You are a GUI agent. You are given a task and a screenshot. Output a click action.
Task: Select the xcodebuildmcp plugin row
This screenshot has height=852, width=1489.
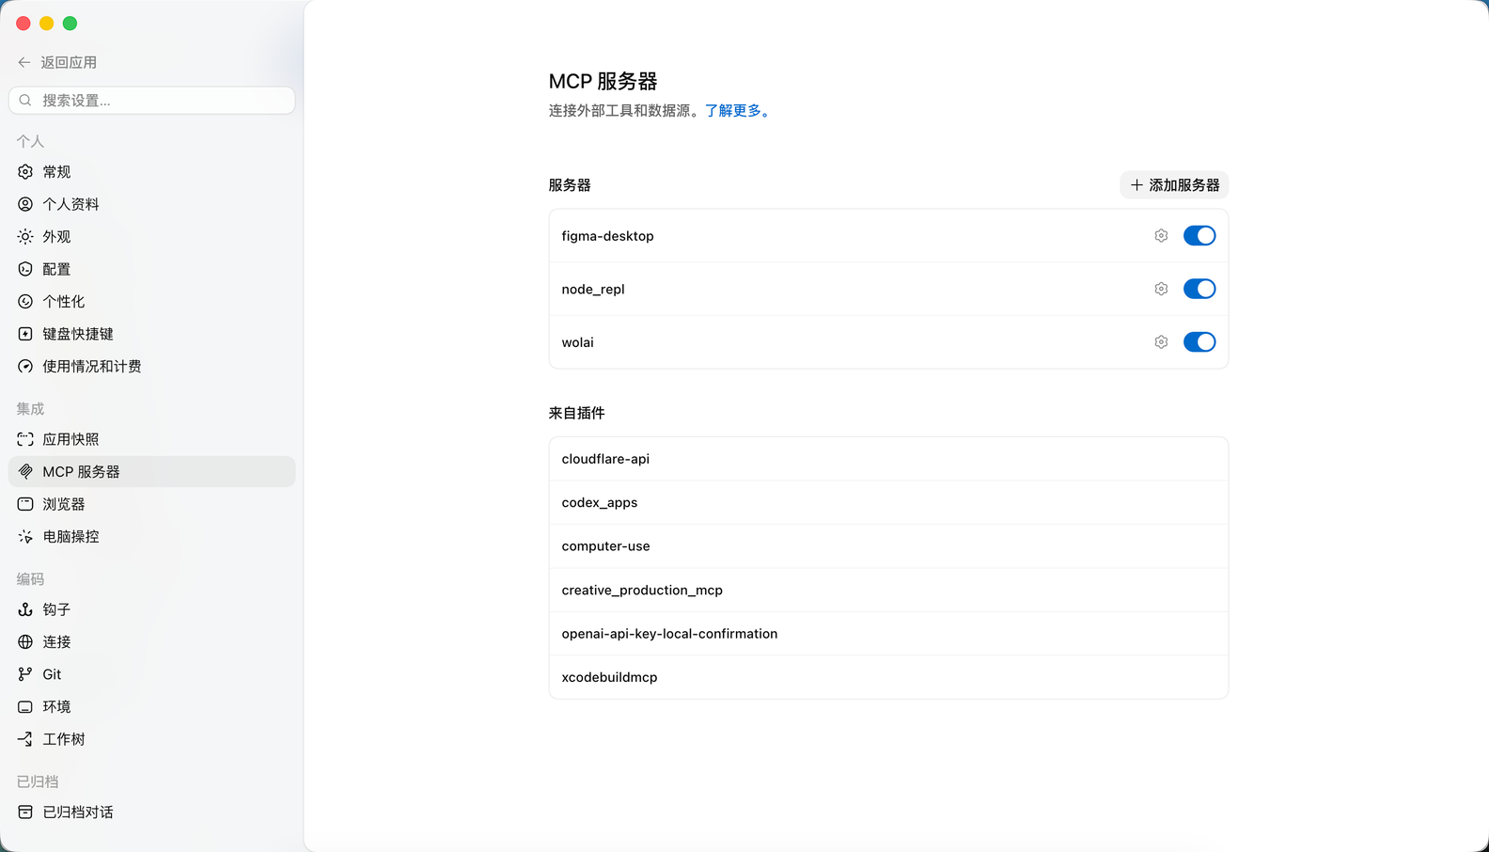point(888,677)
